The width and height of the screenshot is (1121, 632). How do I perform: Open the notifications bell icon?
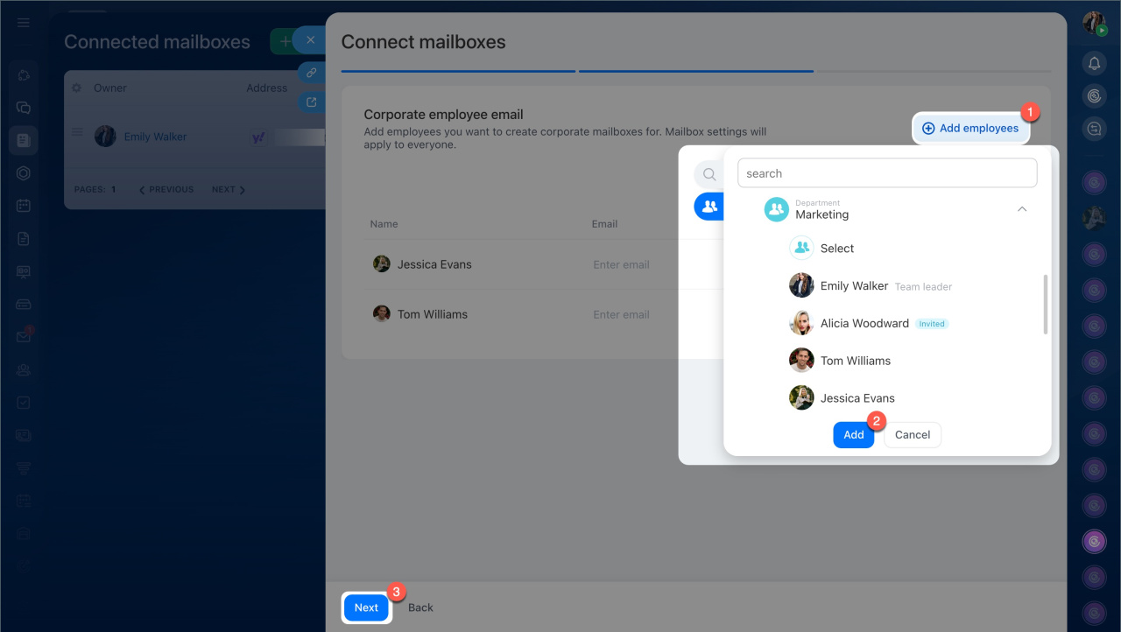[1094, 63]
